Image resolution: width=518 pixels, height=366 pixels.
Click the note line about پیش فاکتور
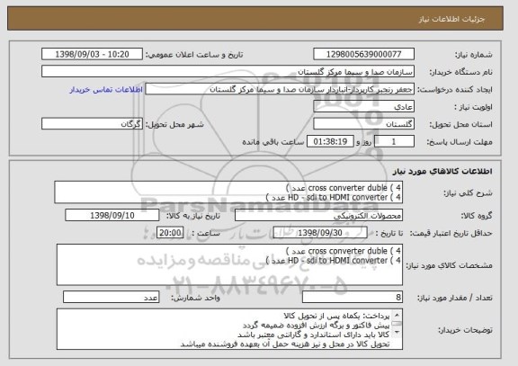(x=317, y=325)
